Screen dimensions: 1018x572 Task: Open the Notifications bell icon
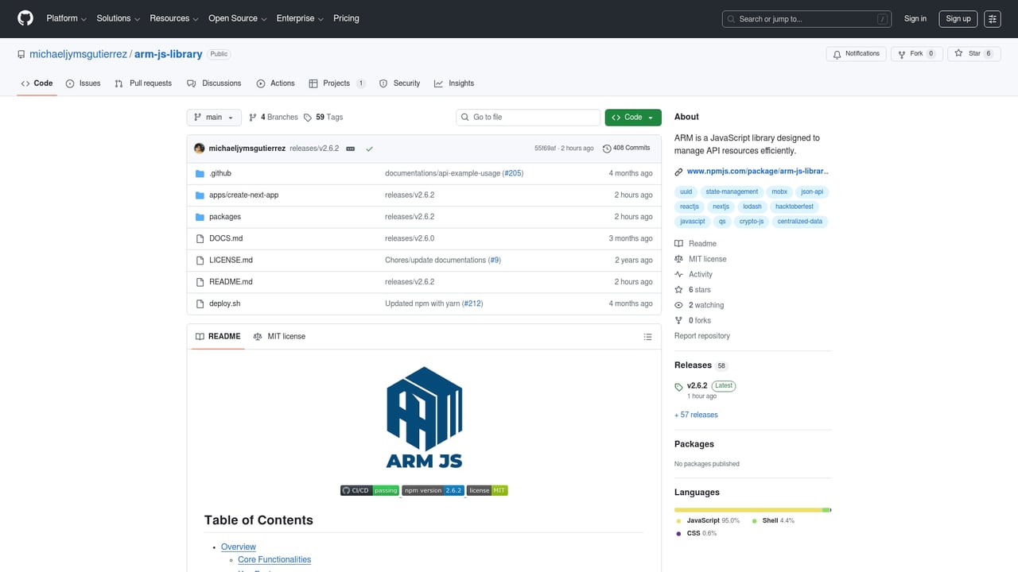tap(837, 53)
